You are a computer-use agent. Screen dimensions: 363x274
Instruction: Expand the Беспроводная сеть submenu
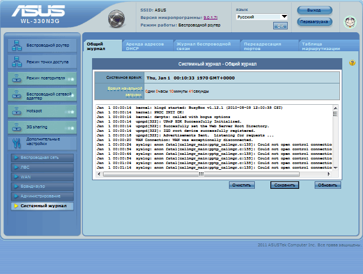(42, 157)
